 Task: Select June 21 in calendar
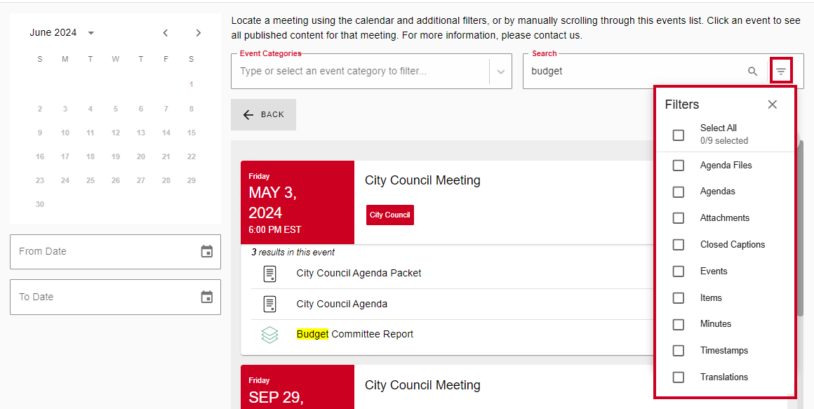click(x=166, y=156)
